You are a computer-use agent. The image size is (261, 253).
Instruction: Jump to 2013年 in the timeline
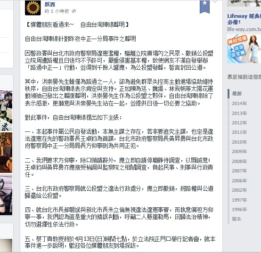(239, 113)
